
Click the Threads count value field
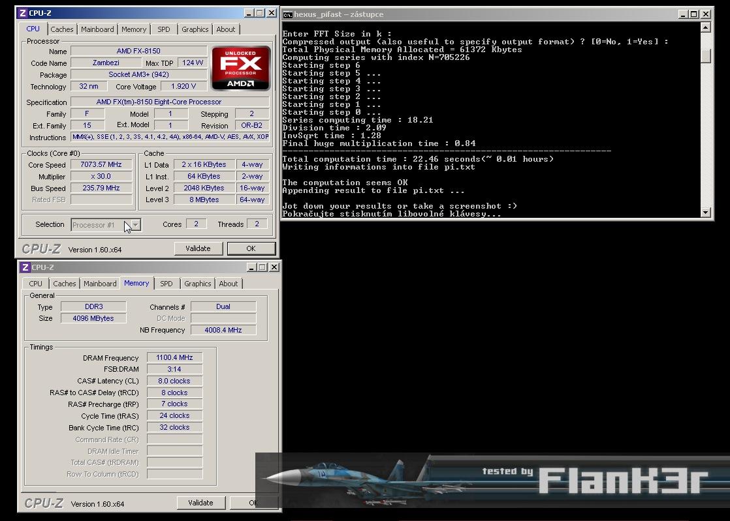click(257, 224)
